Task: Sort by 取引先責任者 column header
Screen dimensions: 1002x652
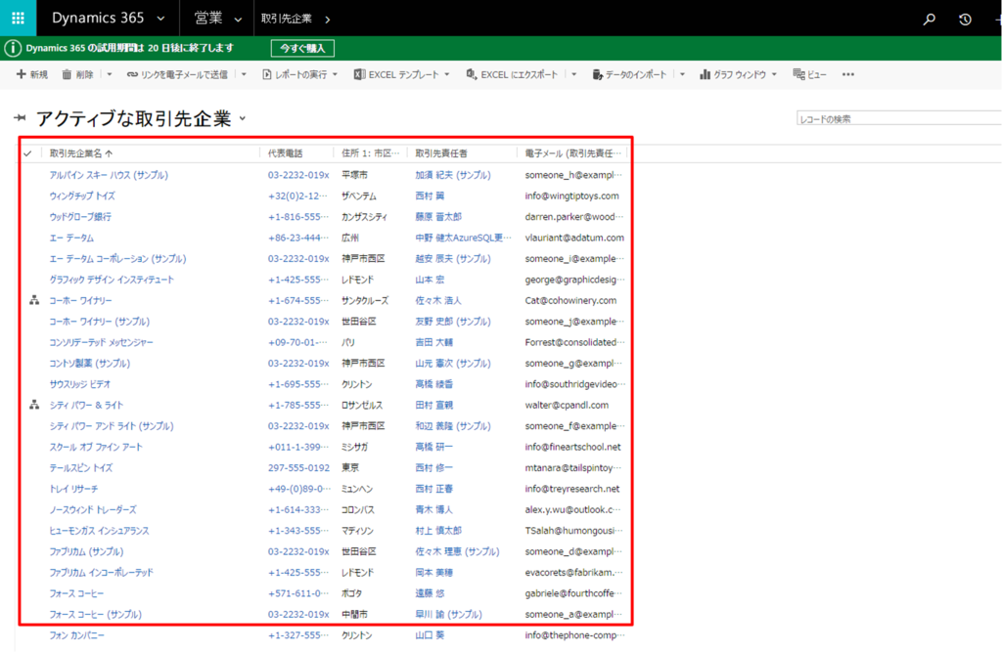Action: (441, 153)
